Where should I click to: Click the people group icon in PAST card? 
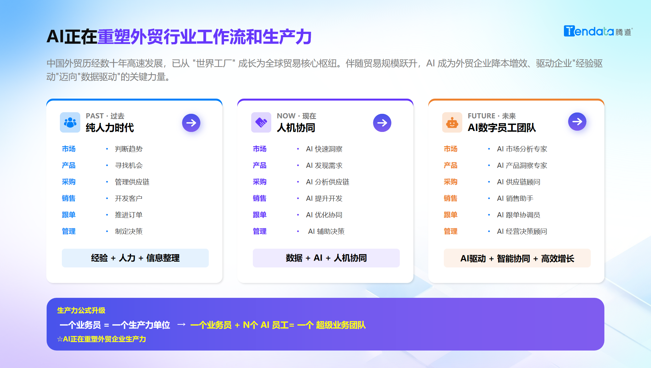[70, 122]
